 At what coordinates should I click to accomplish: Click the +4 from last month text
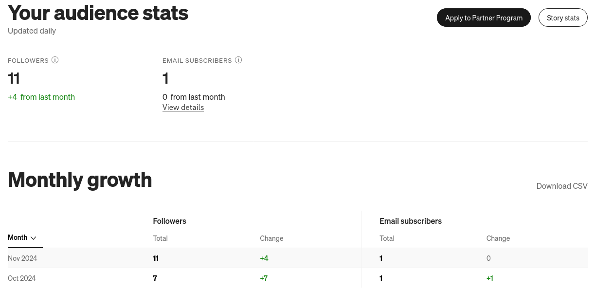41,97
